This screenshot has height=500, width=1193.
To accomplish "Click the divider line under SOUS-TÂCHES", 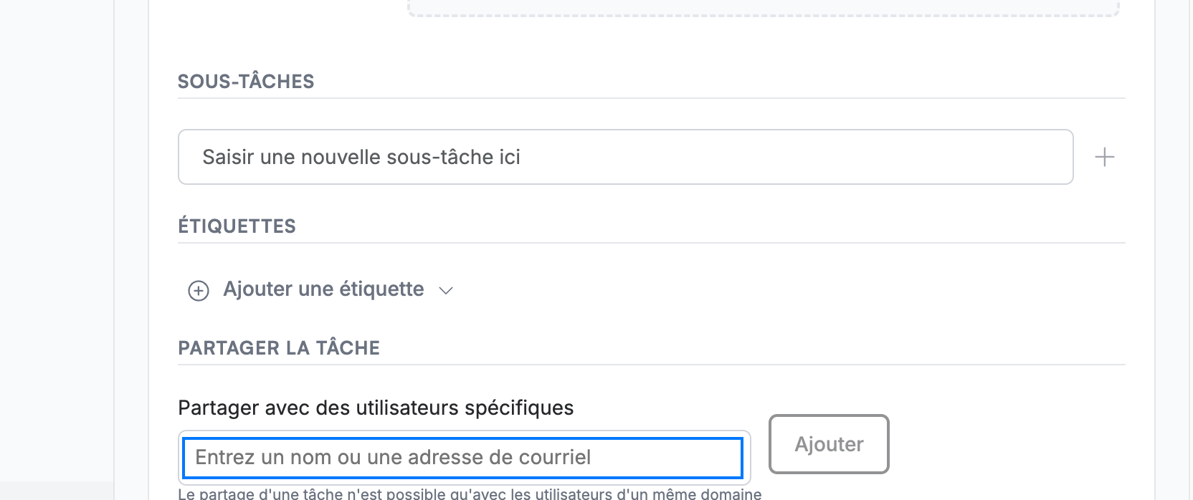I will pos(652,98).
